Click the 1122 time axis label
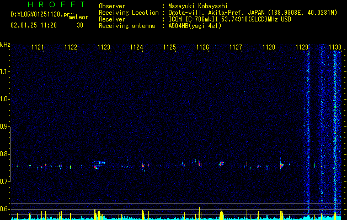The image size is (347, 220). (71, 47)
